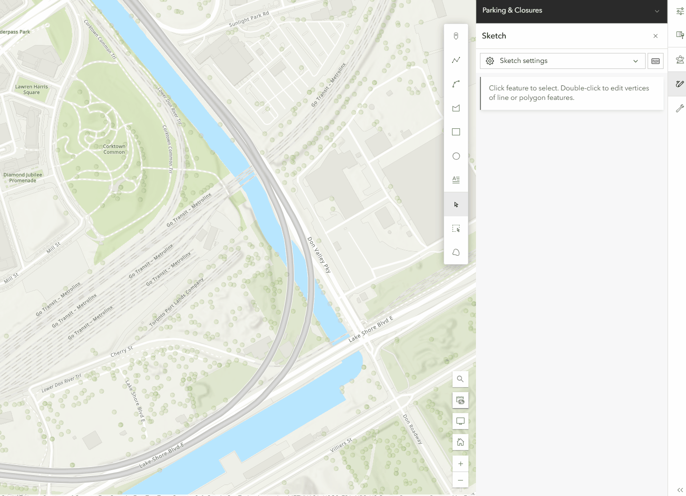Toggle the rectangle selection mode
The height and width of the screenshot is (496, 686).
(x=456, y=228)
